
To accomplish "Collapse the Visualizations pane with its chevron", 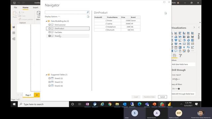I will click(194, 27).
